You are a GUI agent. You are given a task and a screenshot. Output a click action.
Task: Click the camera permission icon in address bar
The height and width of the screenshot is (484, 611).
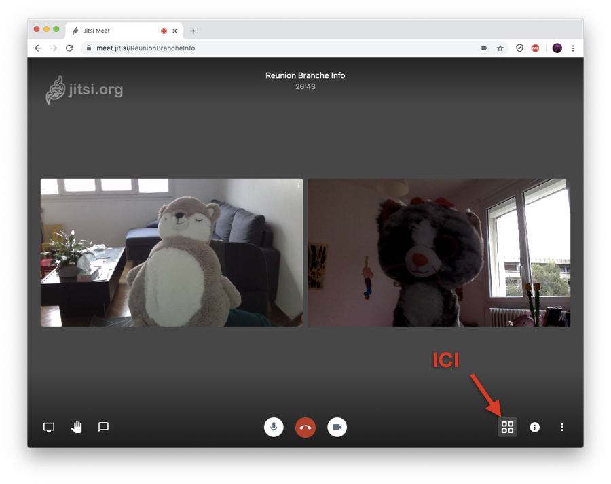pos(484,48)
